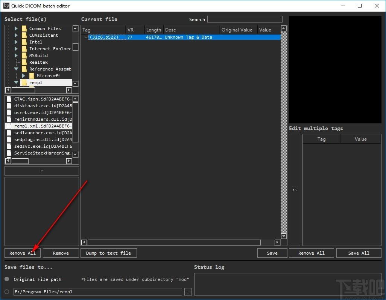Click the Tag header in Edit multiple tags

pyautogui.click(x=321, y=139)
